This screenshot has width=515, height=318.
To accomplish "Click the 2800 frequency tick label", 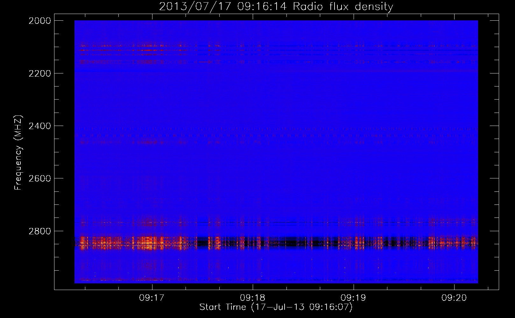I will point(40,231).
